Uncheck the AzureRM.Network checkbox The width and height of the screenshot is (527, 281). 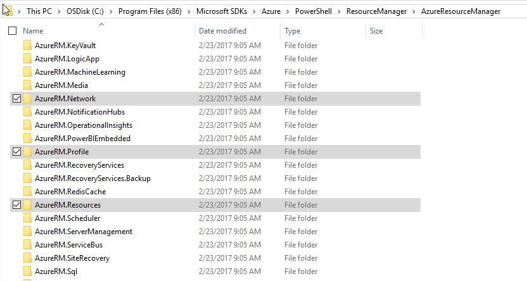pyautogui.click(x=16, y=99)
